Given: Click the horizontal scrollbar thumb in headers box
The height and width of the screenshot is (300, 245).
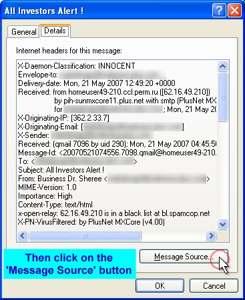Looking at the screenshot, I should pos(85,235).
